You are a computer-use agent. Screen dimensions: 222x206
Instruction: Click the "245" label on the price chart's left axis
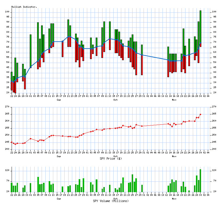[x=7, y=142]
